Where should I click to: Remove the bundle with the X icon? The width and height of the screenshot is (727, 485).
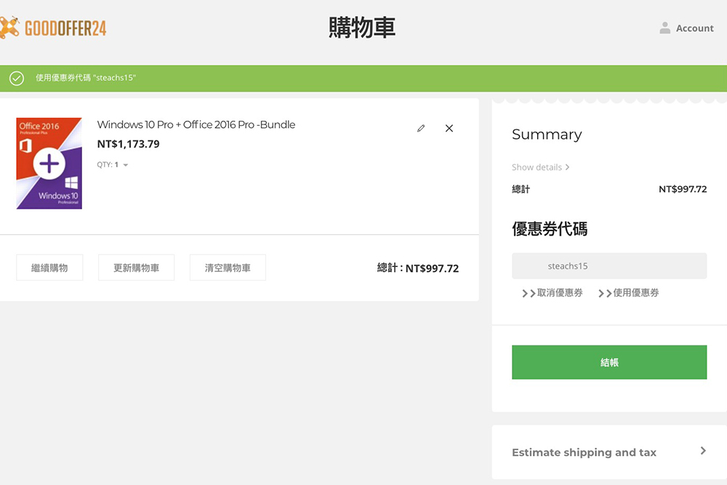[449, 128]
